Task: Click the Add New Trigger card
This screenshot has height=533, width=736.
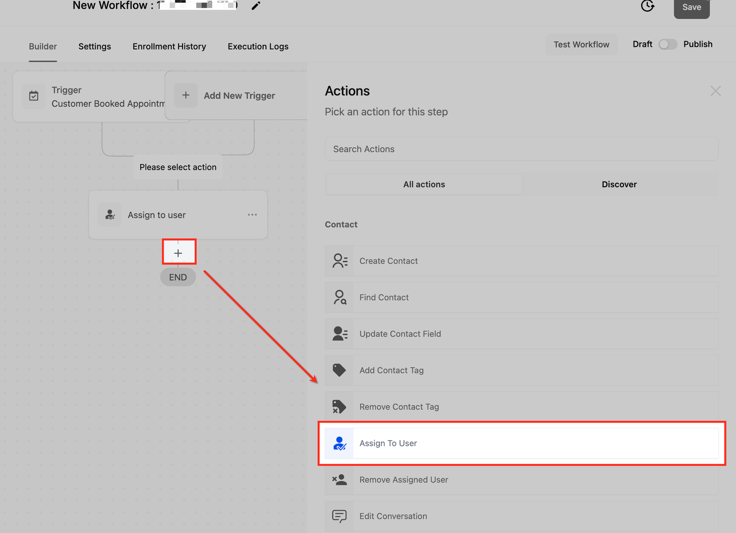Action: [236, 96]
